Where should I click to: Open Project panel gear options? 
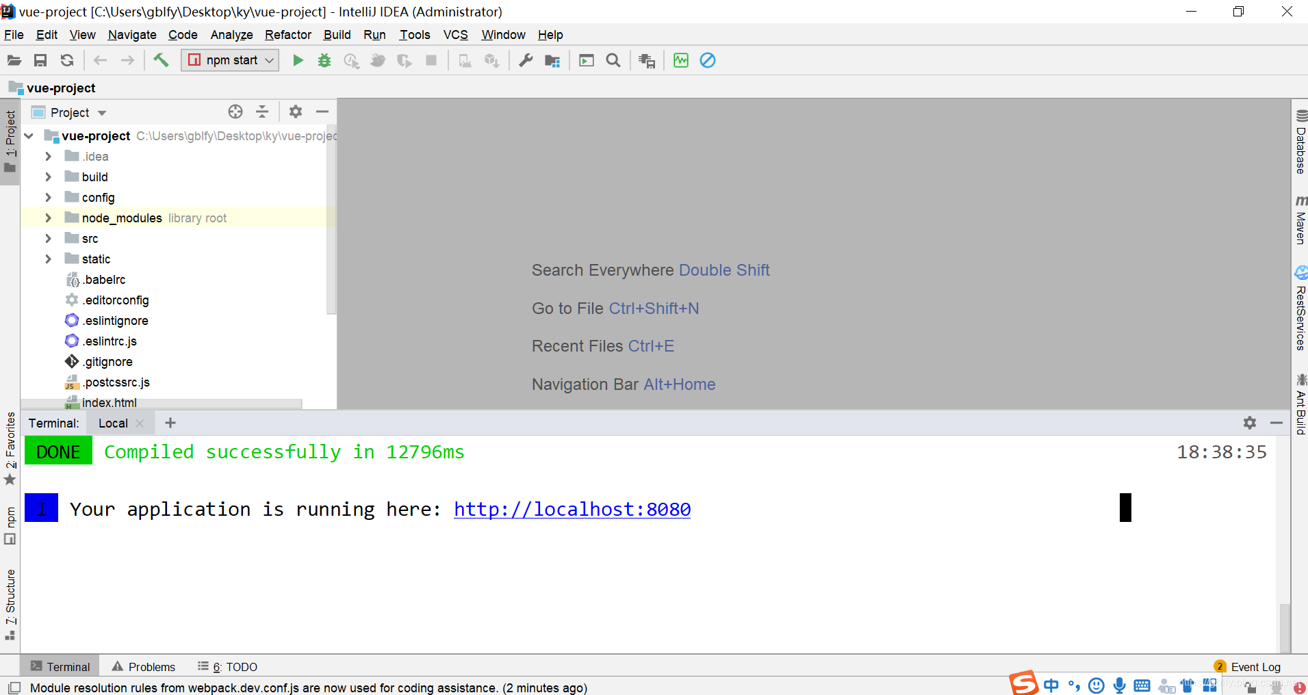pyautogui.click(x=296, y=112)
